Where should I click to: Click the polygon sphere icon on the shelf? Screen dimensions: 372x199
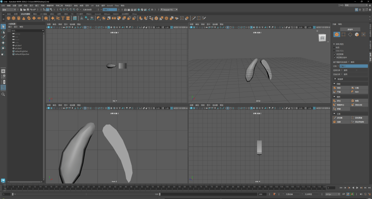coord(9,18)
